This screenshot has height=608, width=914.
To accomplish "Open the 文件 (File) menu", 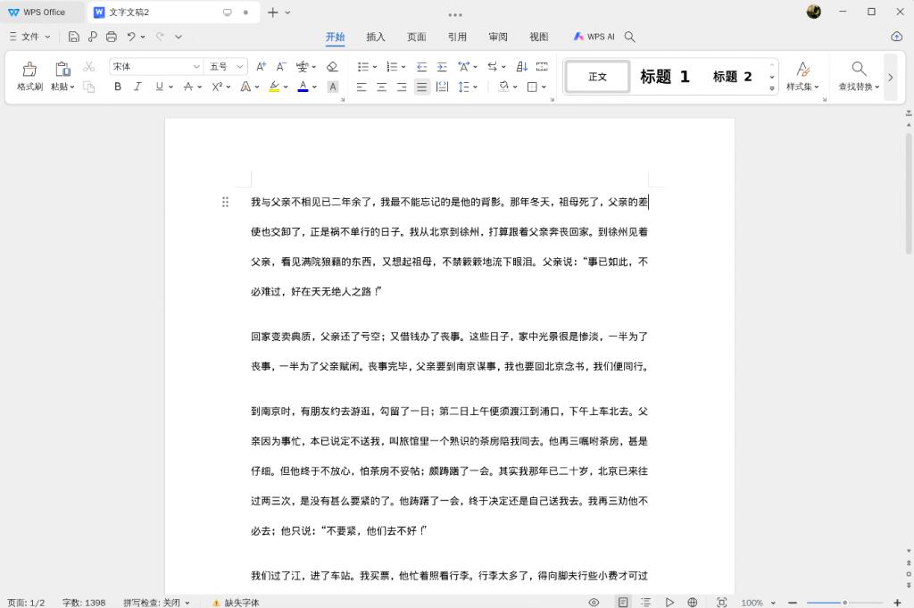I will (x=29, y=37).
